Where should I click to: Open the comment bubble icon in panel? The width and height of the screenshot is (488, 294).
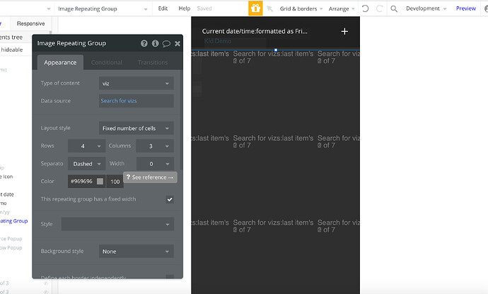click(x=166, y=44)
